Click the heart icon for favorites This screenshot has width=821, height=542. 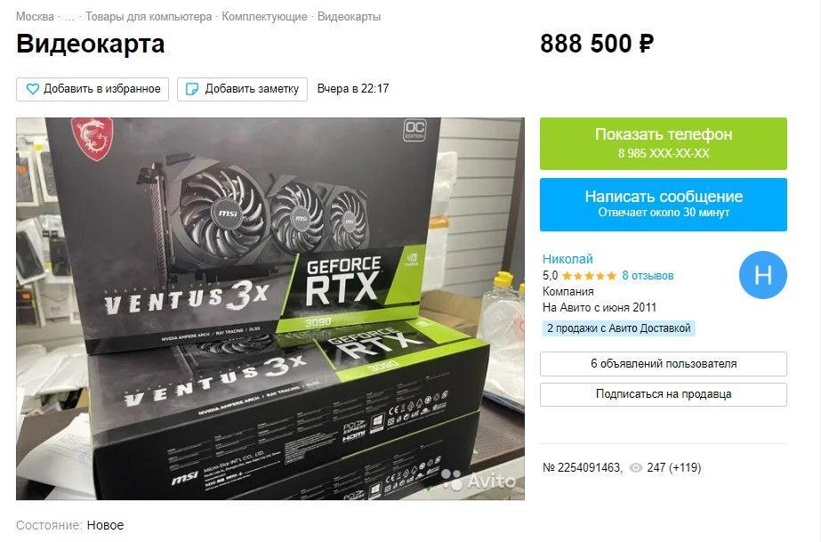click(x=32, y=89)
